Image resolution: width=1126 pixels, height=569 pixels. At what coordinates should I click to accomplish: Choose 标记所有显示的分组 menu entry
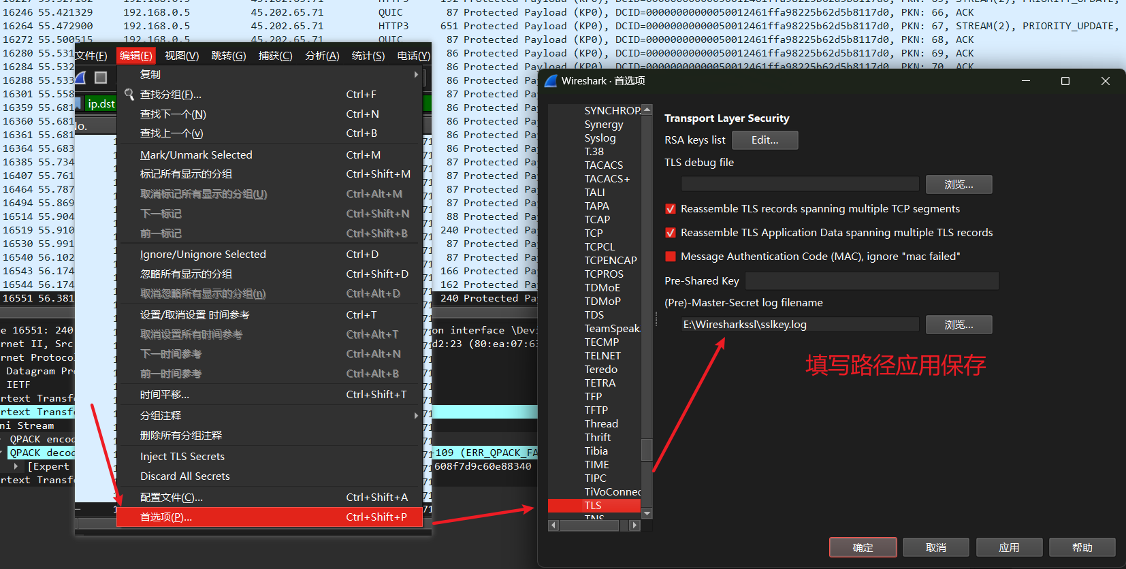pos(270,174)
